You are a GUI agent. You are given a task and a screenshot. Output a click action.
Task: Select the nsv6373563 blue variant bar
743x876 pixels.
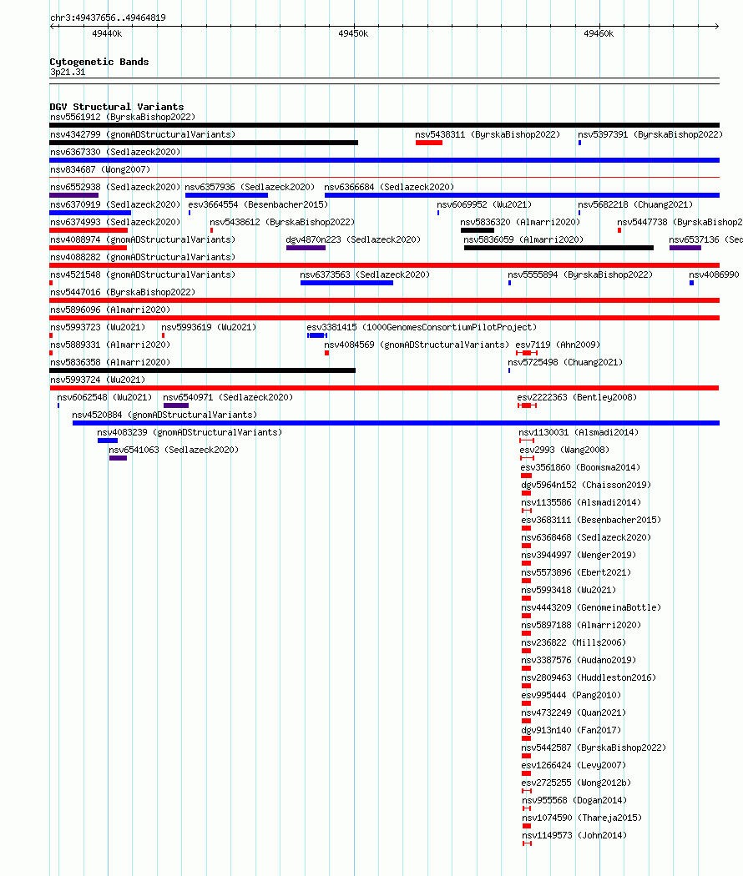click(346, 283)
